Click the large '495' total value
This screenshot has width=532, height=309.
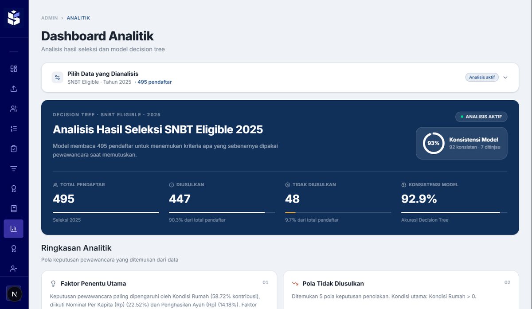click(63, 199)
